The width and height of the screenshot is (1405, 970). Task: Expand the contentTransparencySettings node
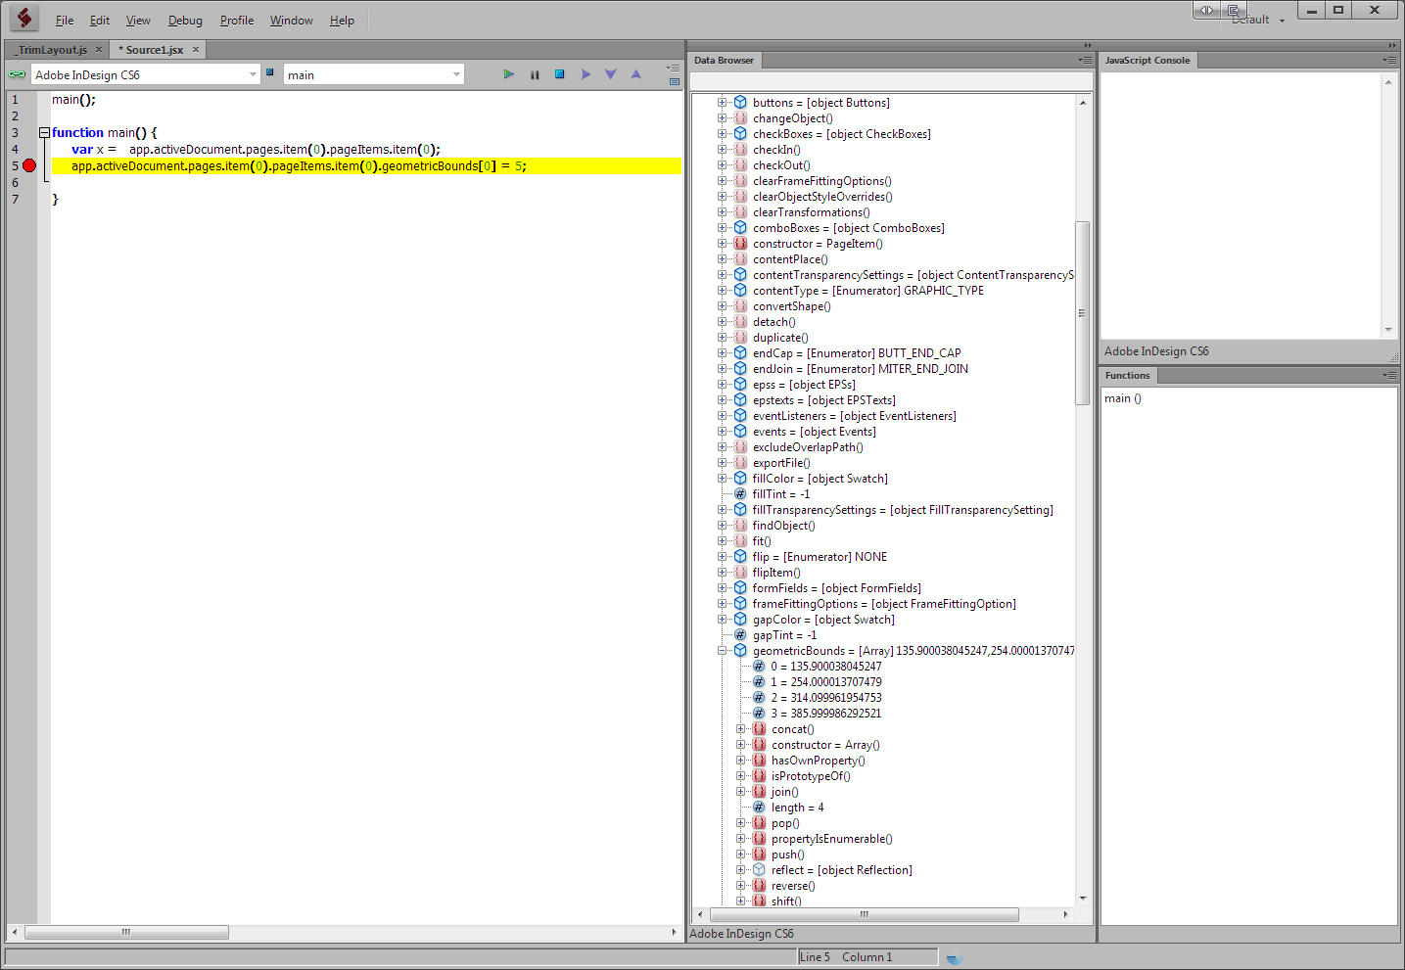tap(722, 275)
